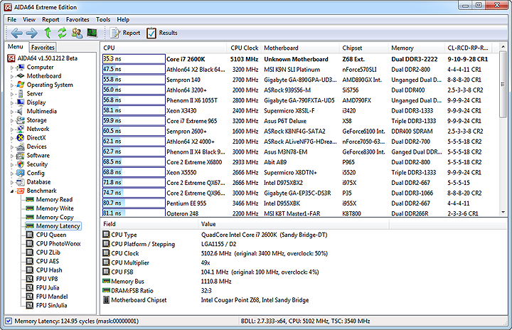Open the Favorites menu in menu bar
The image size is (512, 330).
click(78, 20)
